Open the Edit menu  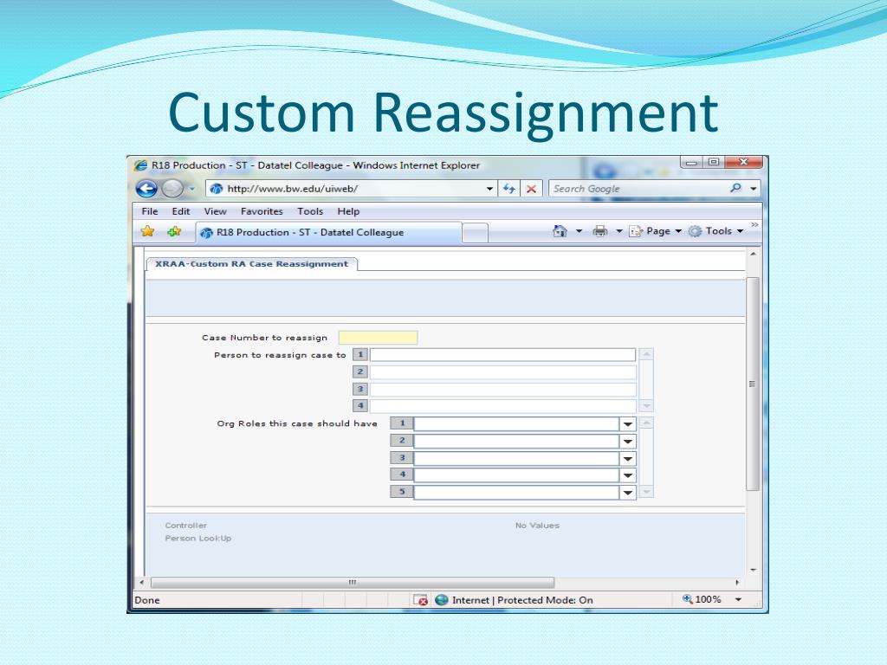181,211
